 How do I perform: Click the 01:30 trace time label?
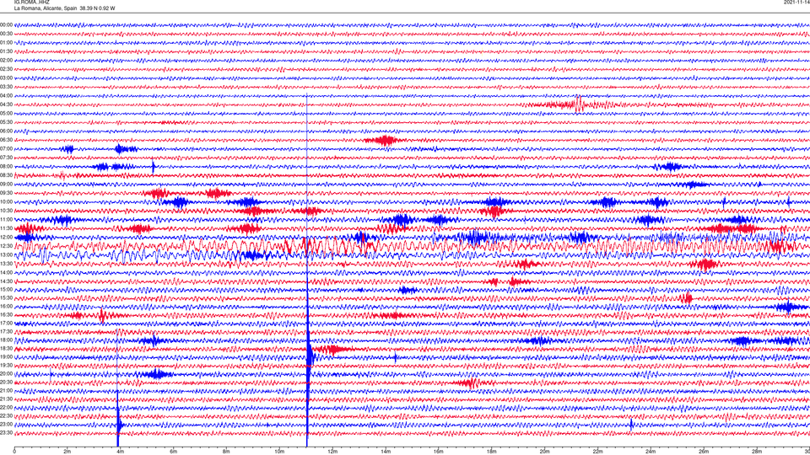coord(6,51)
